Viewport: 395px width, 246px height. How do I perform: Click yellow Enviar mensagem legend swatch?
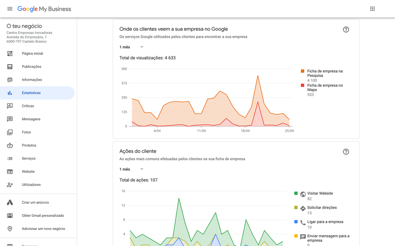(296, 236)
